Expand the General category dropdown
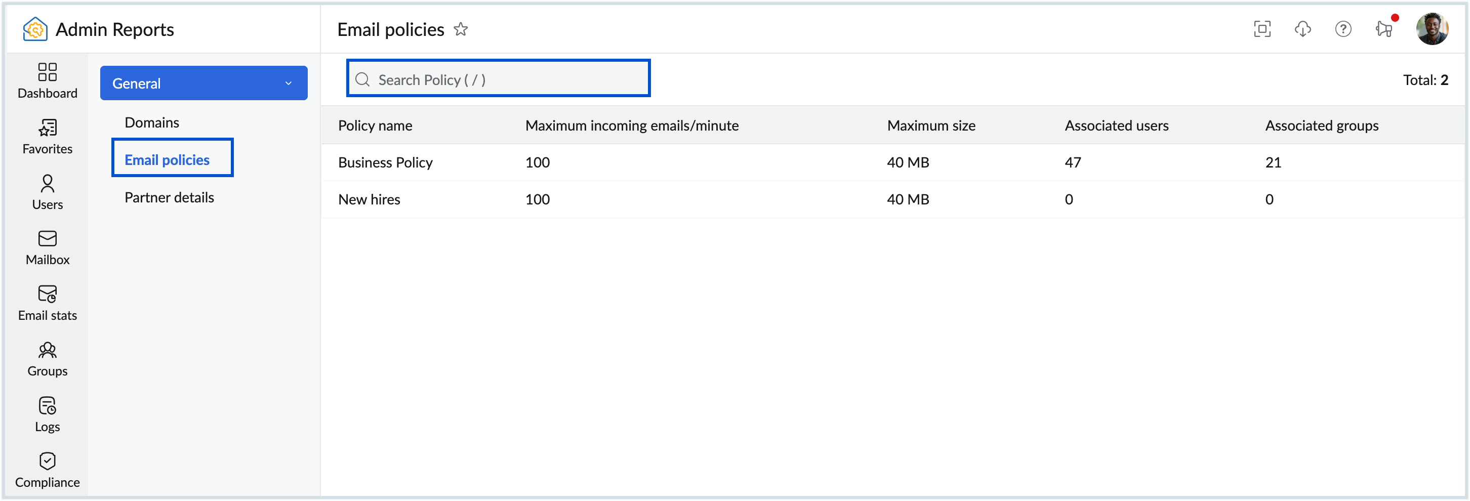 point(203,83)
